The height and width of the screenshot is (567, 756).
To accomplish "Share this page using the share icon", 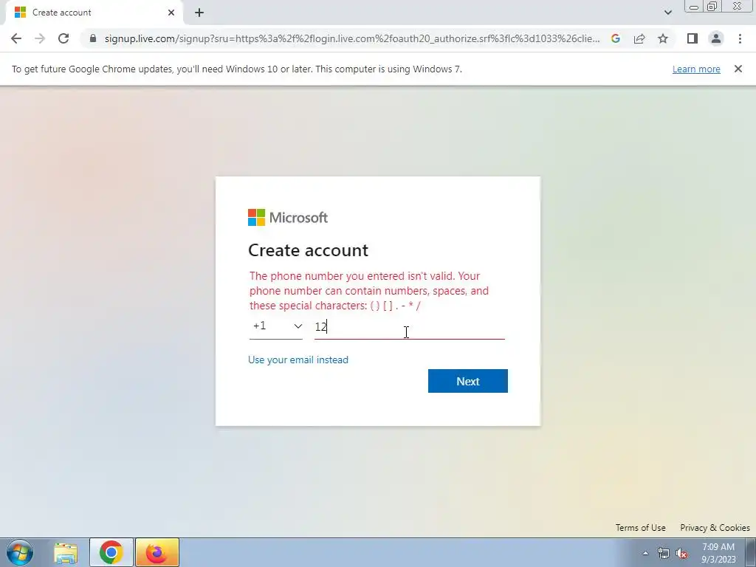I will pyautogui.click(x=639, y=38).
